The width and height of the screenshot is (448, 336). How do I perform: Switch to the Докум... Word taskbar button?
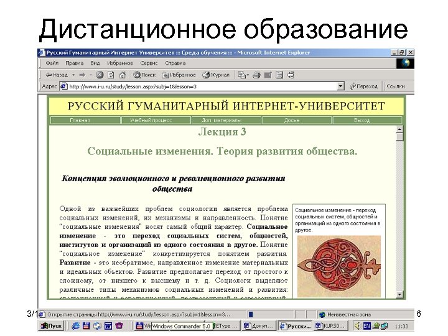click(259, 326)
